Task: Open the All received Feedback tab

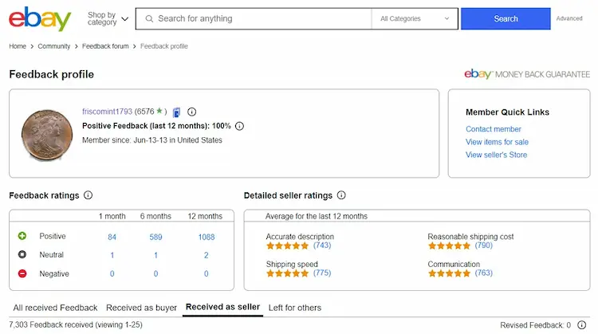Action: (56, 308)
